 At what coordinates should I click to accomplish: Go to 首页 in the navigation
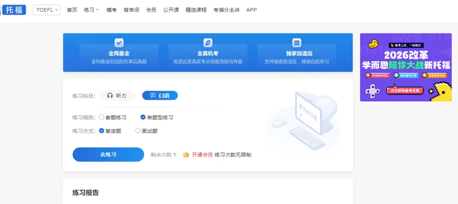click(72, 10)
